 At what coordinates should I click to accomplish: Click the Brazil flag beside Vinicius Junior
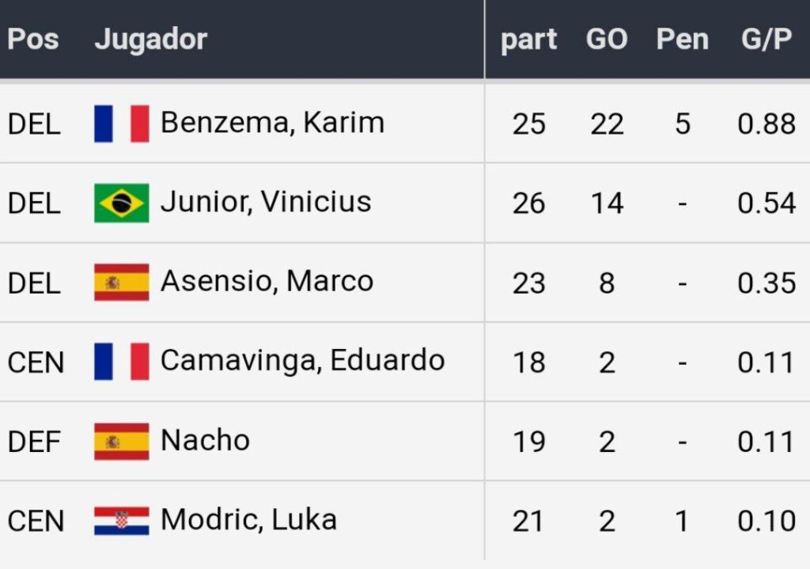pos(121,203)
